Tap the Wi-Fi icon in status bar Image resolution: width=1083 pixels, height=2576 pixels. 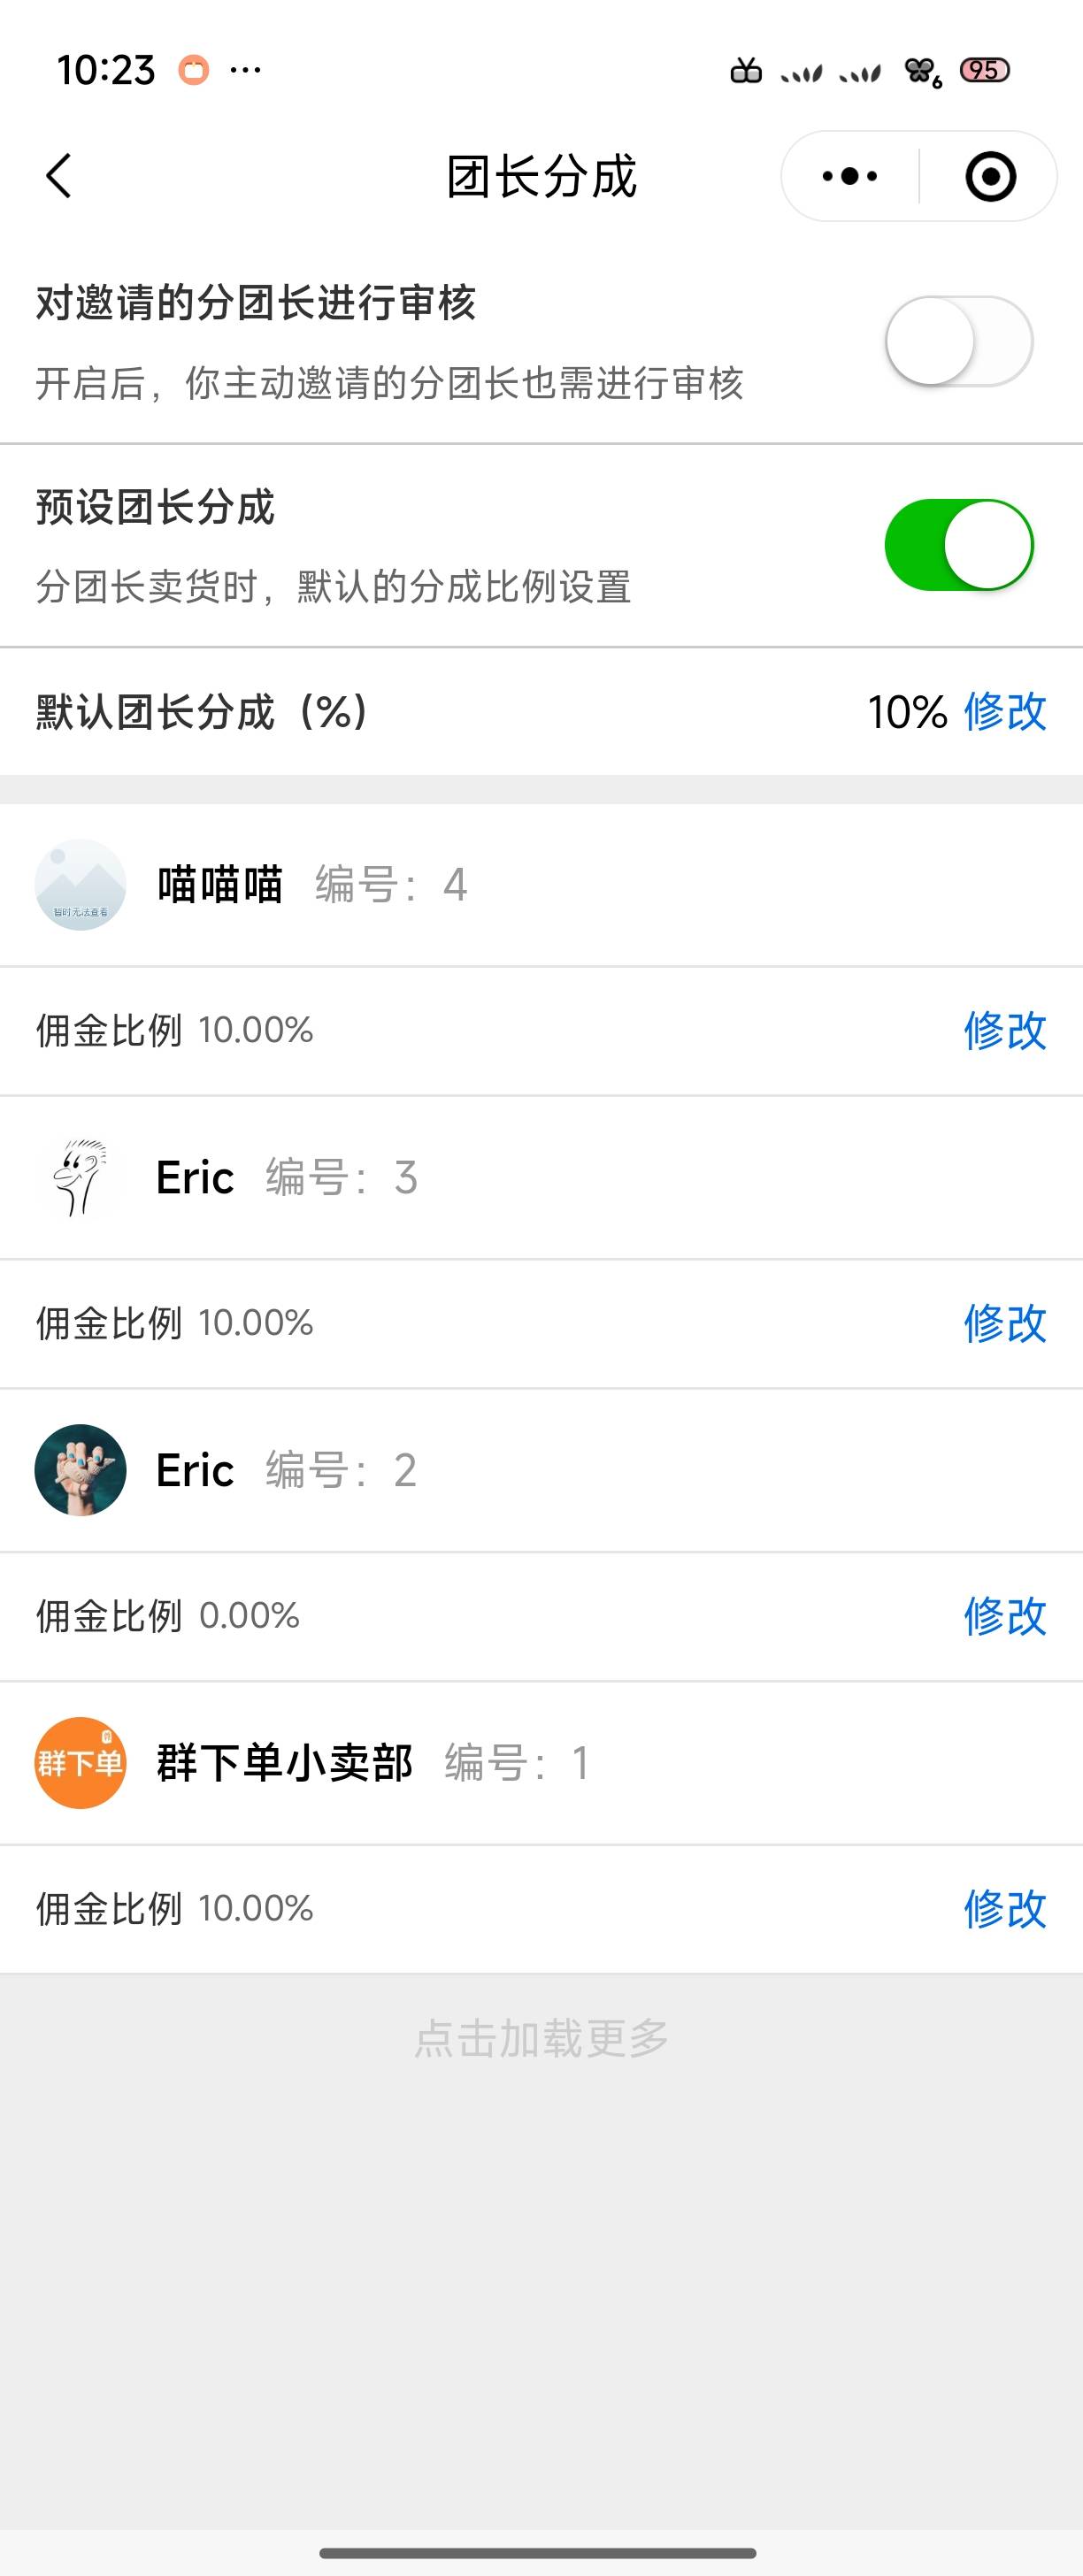pos(922,71)
